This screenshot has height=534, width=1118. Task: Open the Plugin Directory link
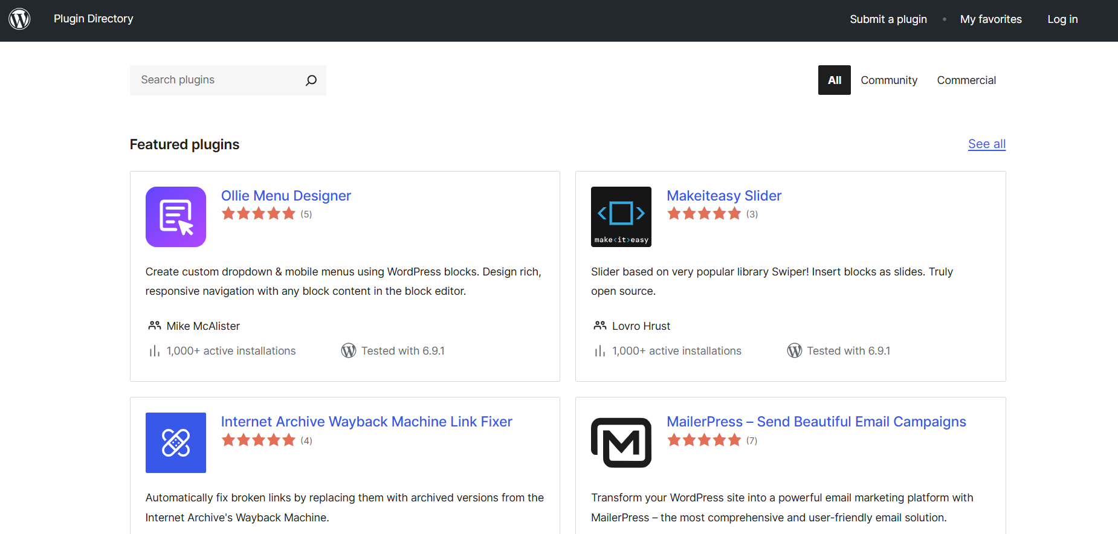[x=94, y=19]
